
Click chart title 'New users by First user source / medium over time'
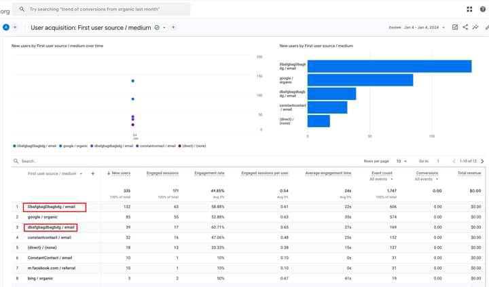57,46
